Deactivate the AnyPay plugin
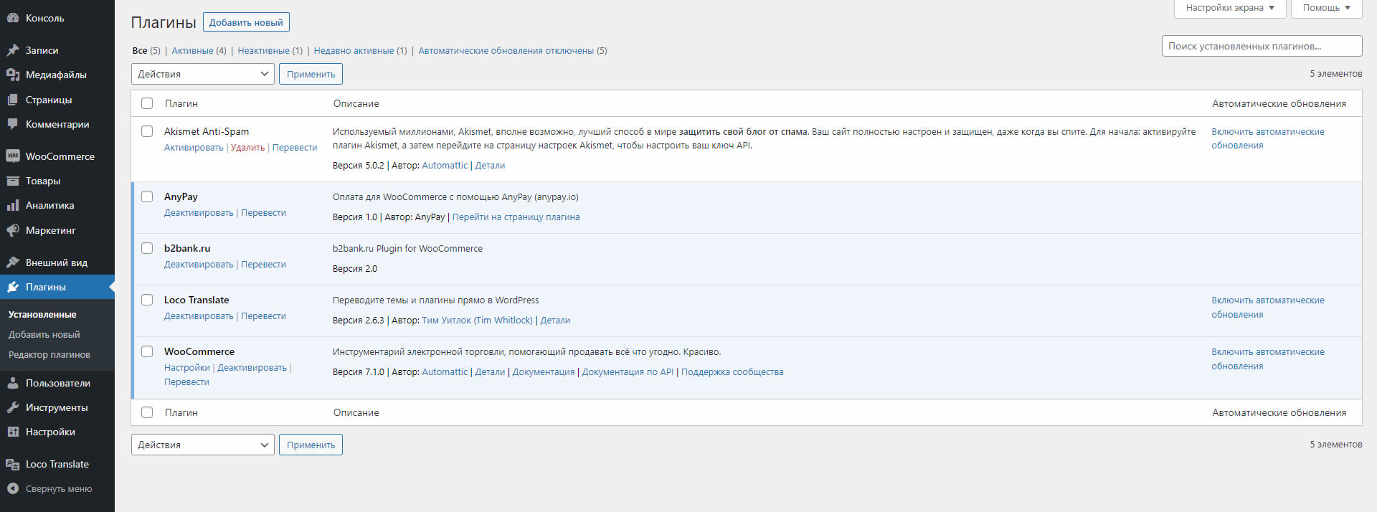Screen dimensions: 1377x512 tap(199, 213)
